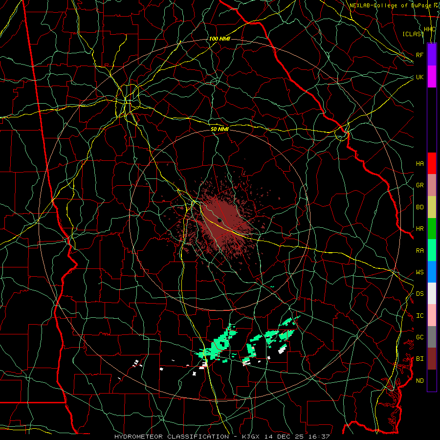Image resolution: width=440 pixels, height=440 pixels.
Task: Click the RA light-green legend swatch
Action: coord(432,250)
